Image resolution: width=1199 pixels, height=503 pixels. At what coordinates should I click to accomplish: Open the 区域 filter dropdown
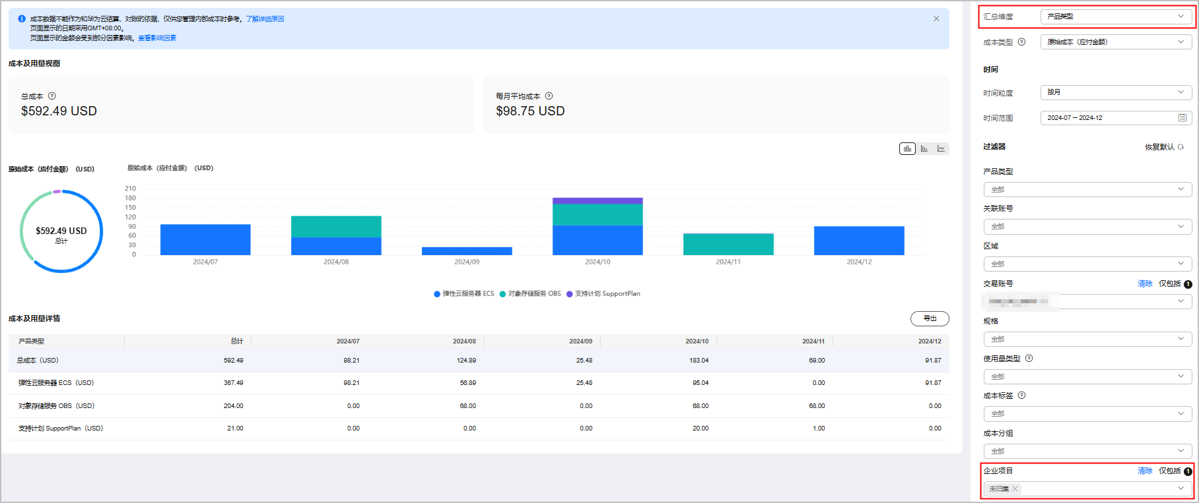[x=1087, y=264]
